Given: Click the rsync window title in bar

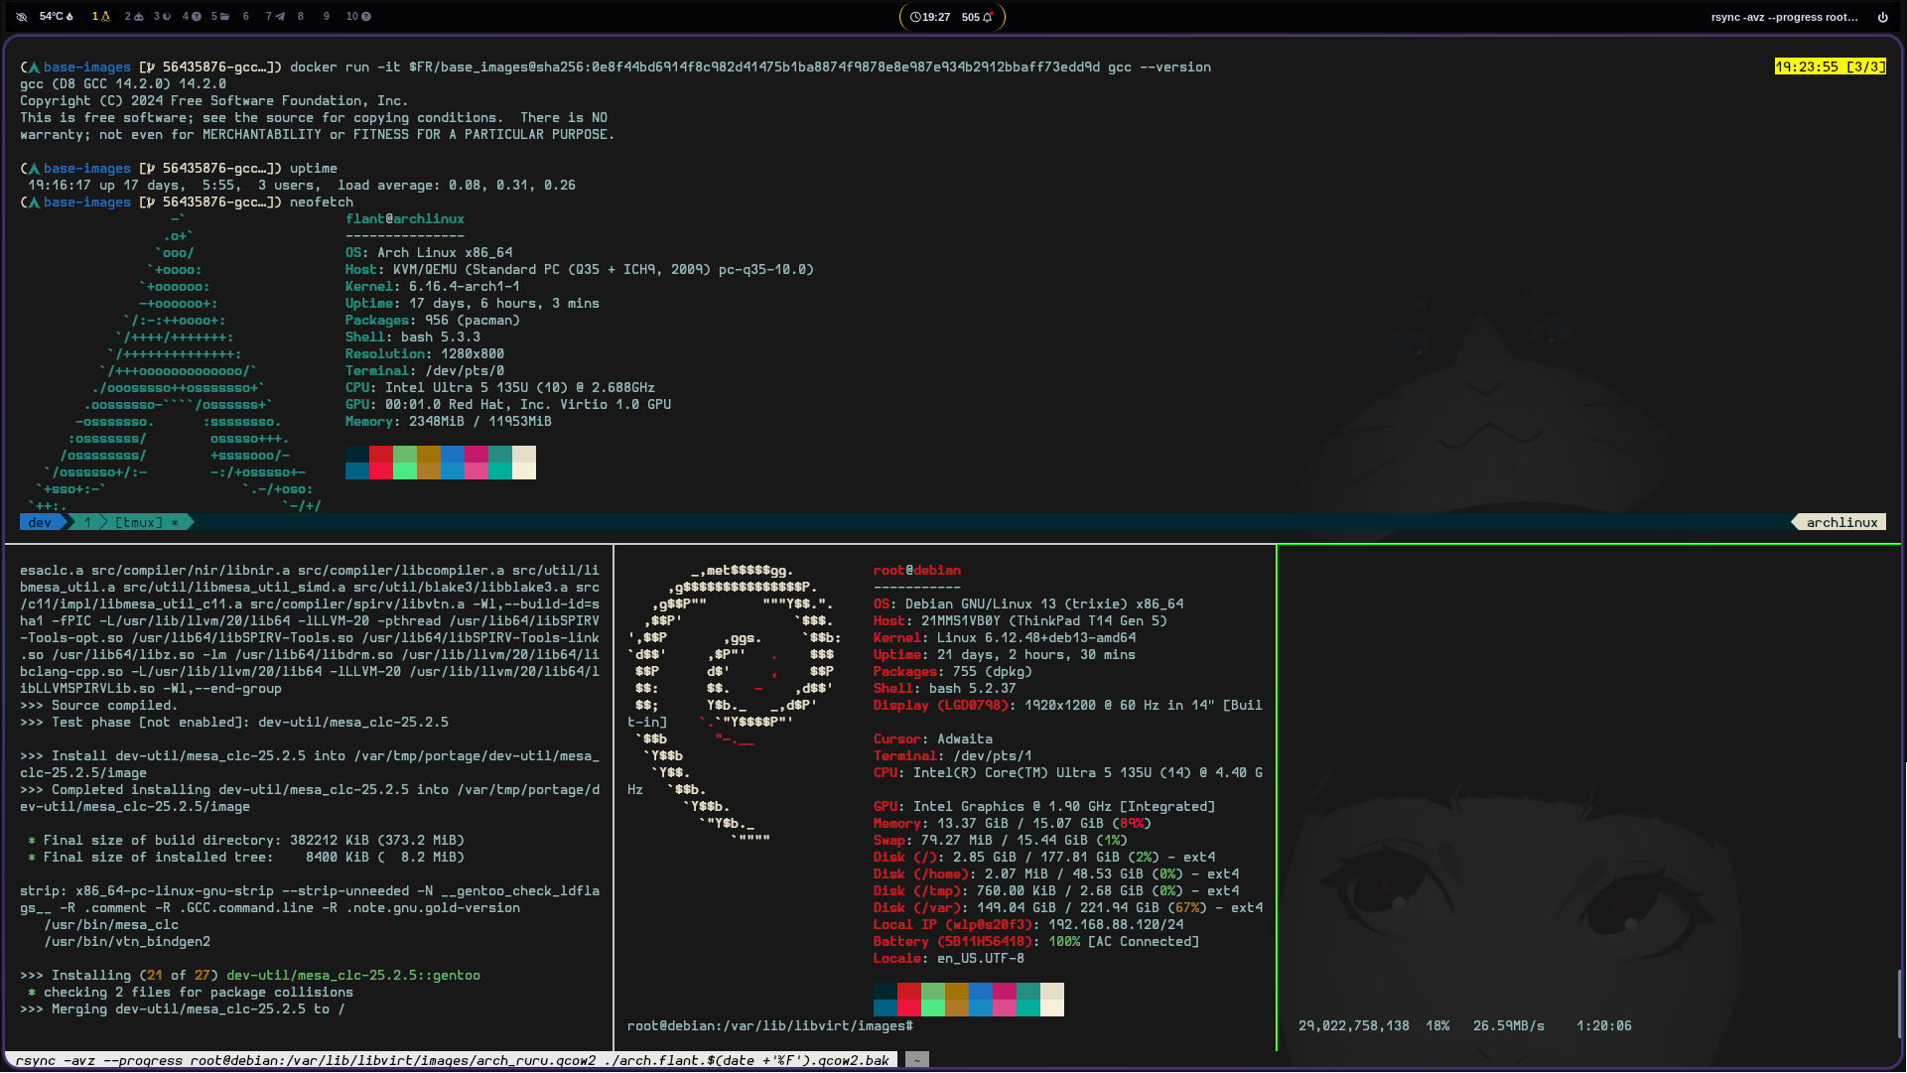Looking at the screenshot, I should click(1784, 17).
